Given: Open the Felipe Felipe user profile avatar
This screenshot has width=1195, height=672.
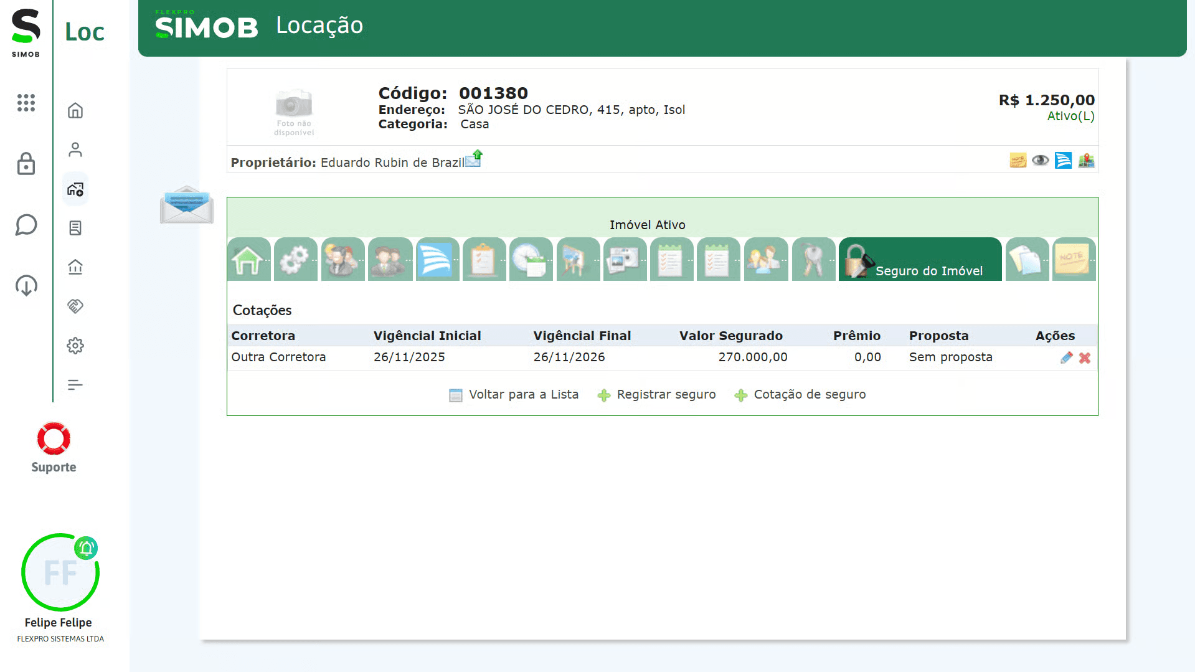Looking at the screenshot, I should pyautogui.click(x=60, y=572).
